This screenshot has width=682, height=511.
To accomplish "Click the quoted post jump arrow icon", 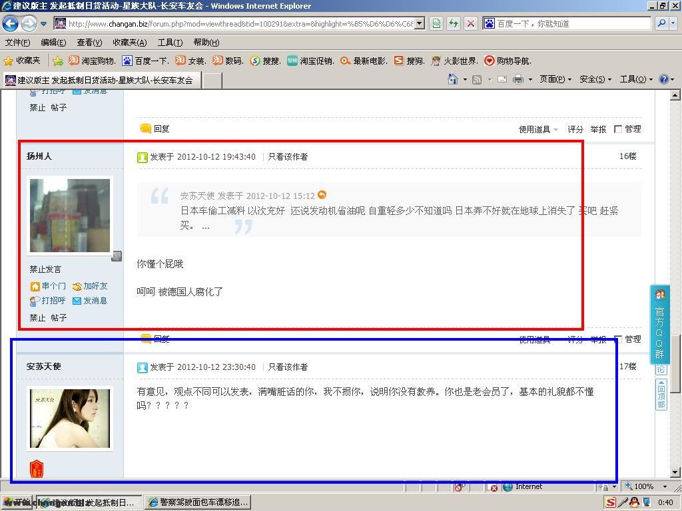I will (322, 195).
